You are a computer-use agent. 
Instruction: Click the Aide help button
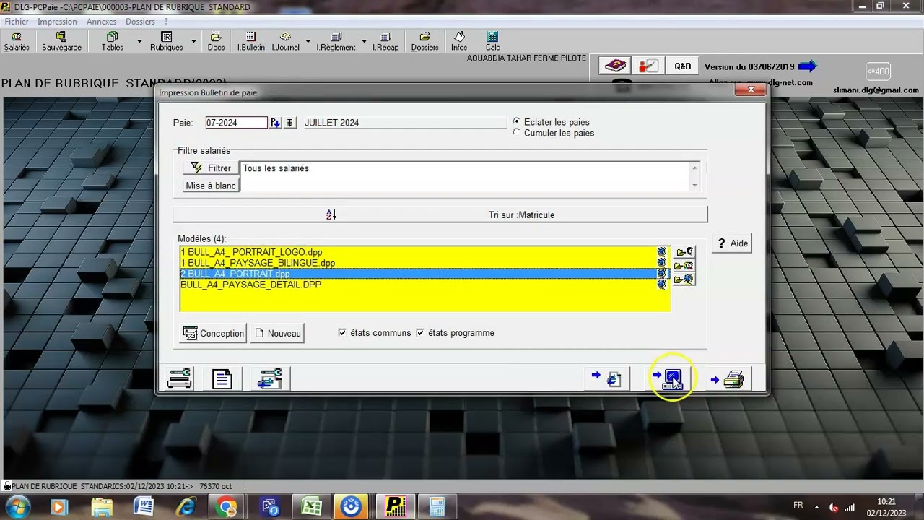tap(732, 243)
